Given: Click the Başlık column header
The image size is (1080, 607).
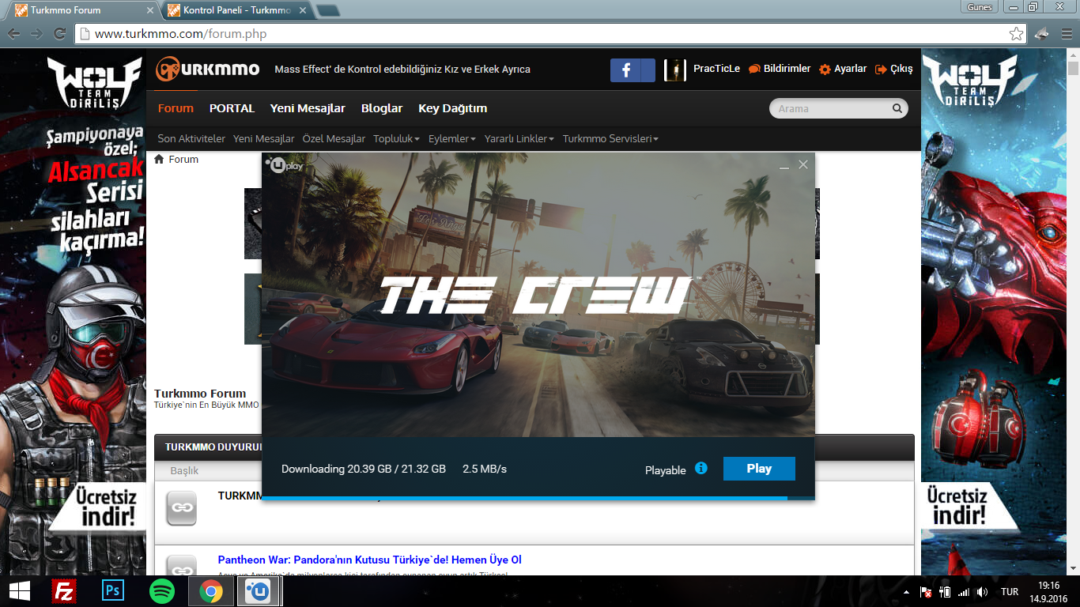Looking at the screenshot, I should [x=184, y=471].
